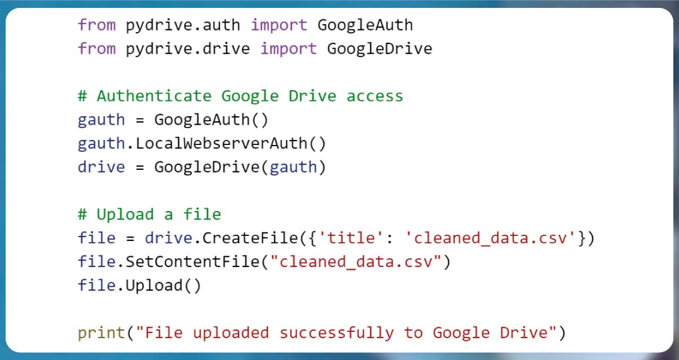The image size is (679, 360).
Task: Click the 'file = drive.CreateFile' line
Action: coord(336,238)
